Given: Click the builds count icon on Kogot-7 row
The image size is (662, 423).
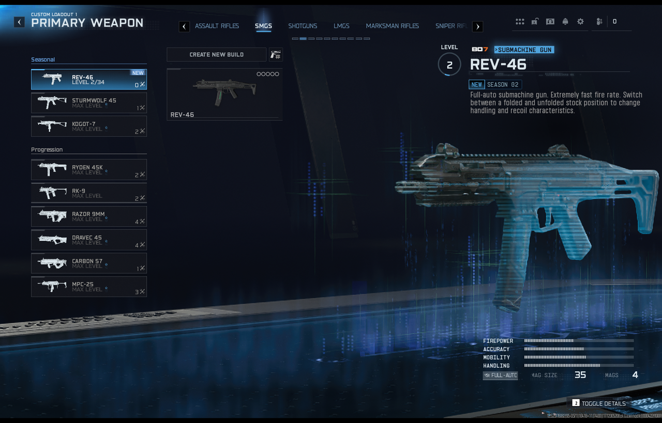Looking at the screenshot, I should click(x=142, y=131).
